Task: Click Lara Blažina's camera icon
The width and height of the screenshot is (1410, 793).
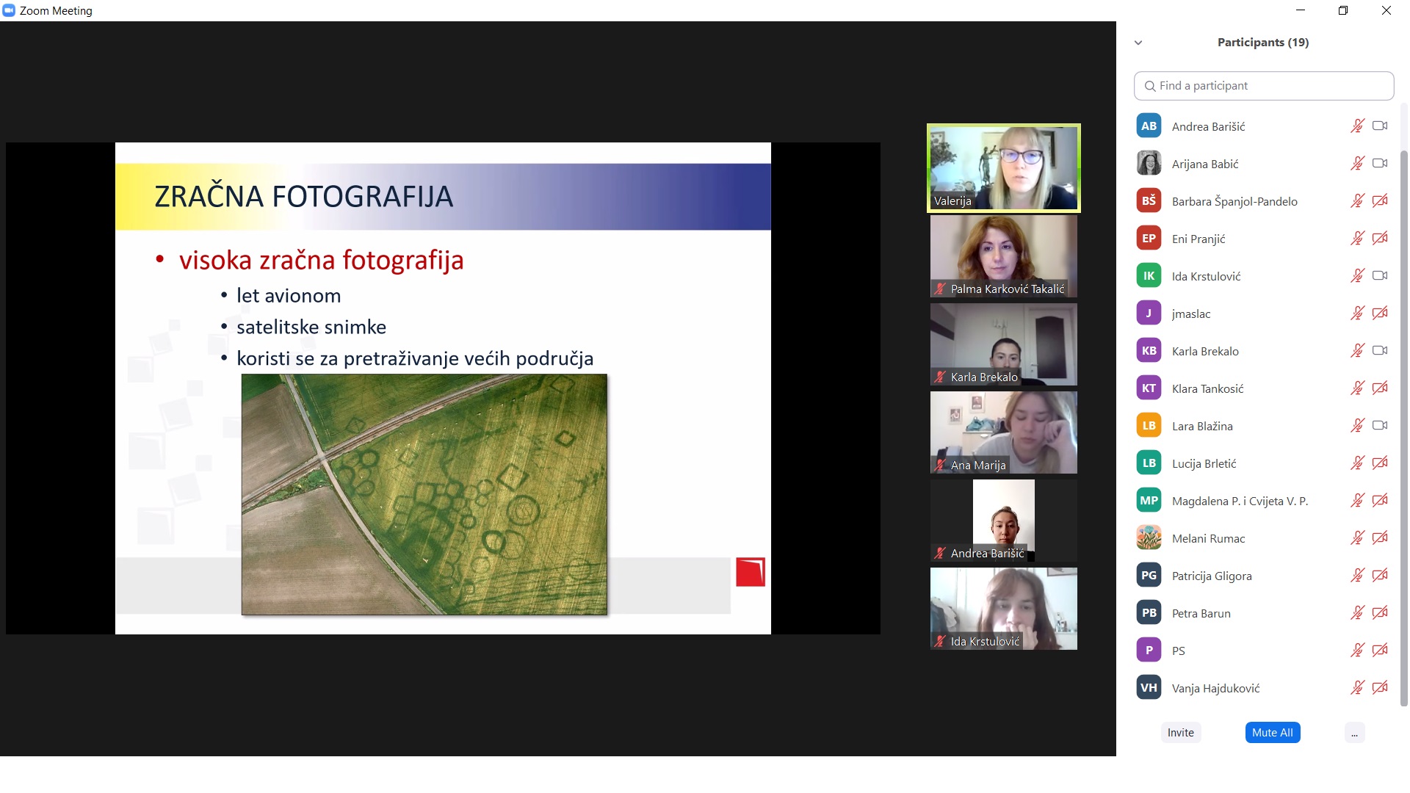Action: point(1380,425)
